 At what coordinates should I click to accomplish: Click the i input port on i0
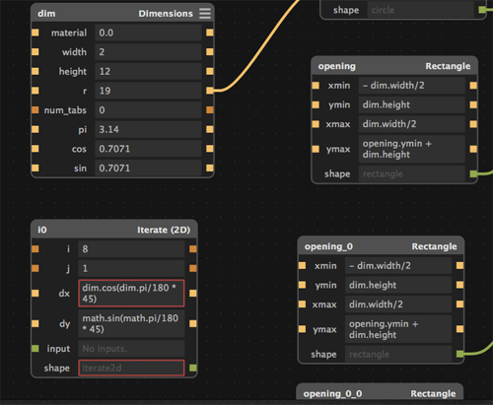(35, 249)
